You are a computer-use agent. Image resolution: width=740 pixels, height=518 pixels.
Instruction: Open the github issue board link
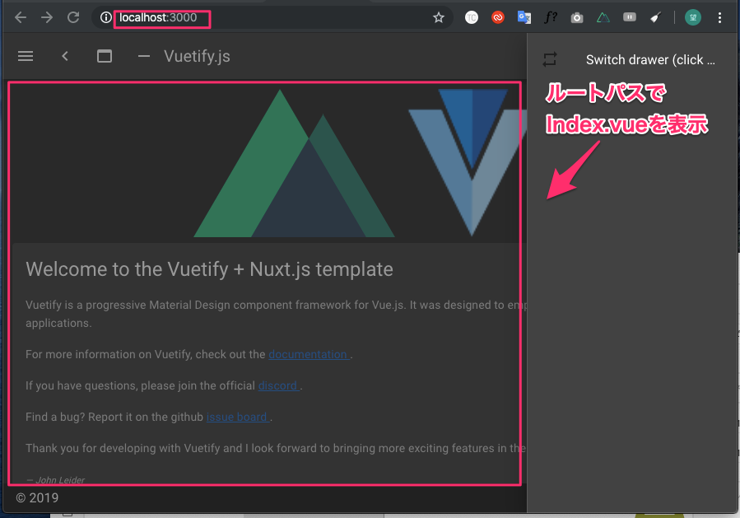[238, 417]
